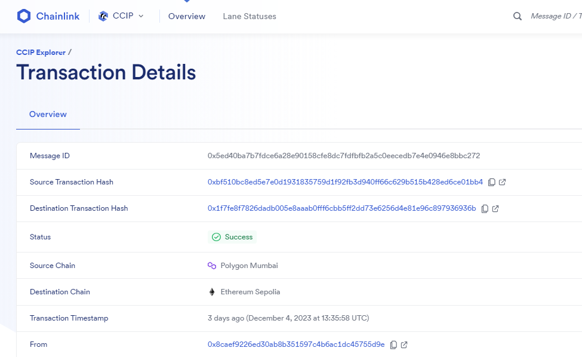Viewport: 582px width, 357px height.
Task: Copy the From address
Action: [393, 344]
